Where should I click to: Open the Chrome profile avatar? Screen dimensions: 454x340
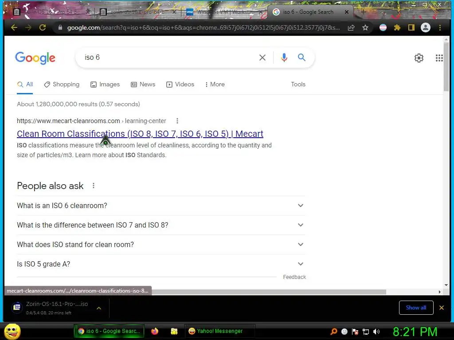coord(425,27)
